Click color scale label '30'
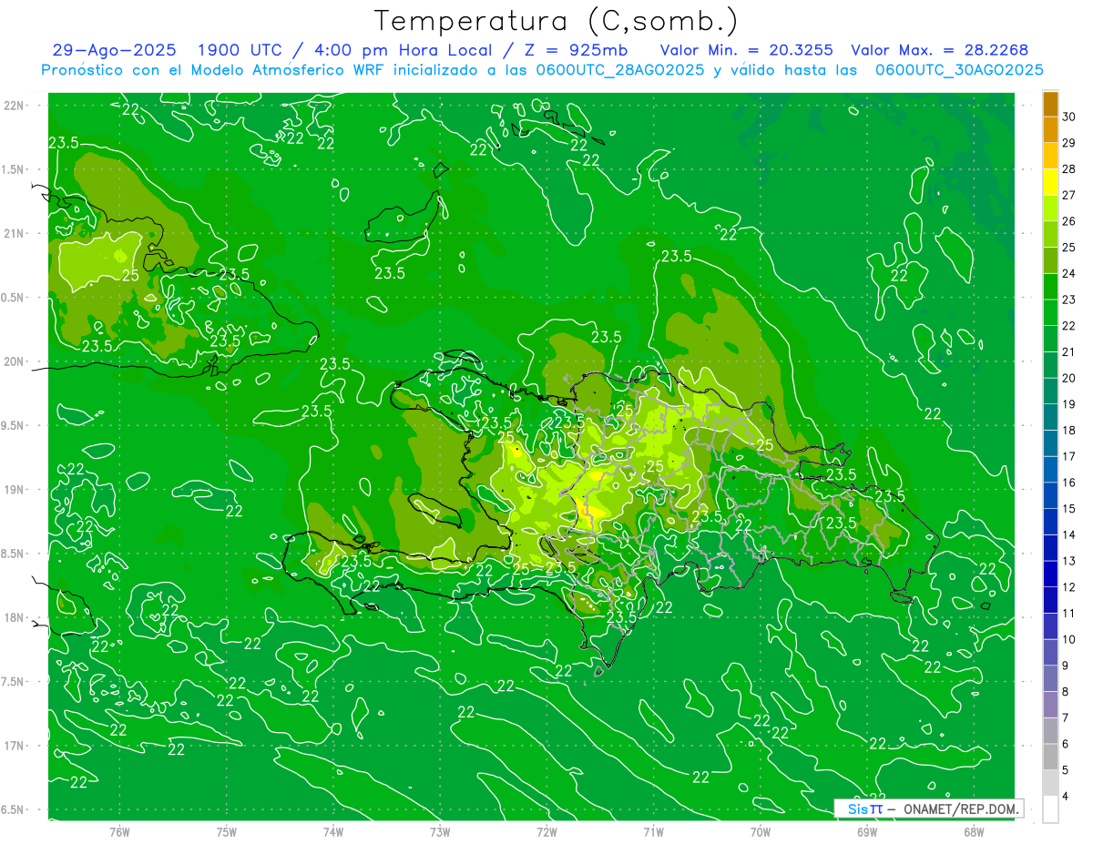 pyautogui.click(x=1069, y=117)
